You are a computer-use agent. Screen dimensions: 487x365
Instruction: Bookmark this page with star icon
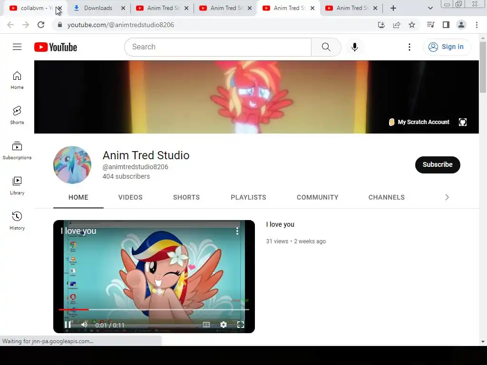point(412,25)
